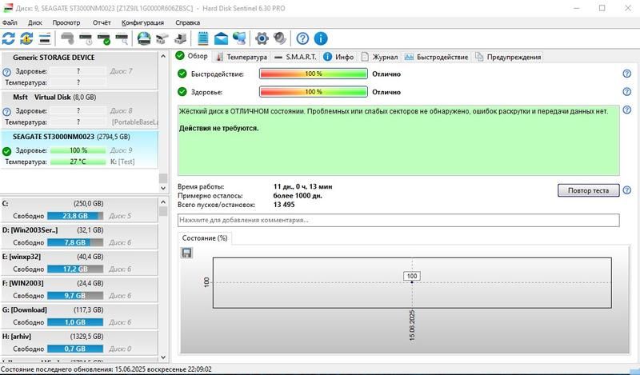Open configuration gear icon in toolbar
This screenshot has width=640, height=375.
pos(262,38)
